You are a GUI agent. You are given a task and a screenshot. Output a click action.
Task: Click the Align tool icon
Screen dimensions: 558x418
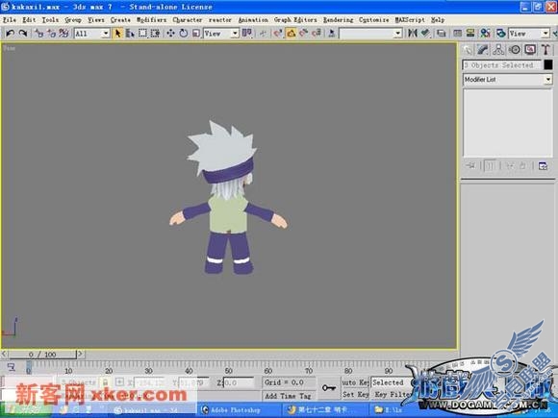click(425, 33)
